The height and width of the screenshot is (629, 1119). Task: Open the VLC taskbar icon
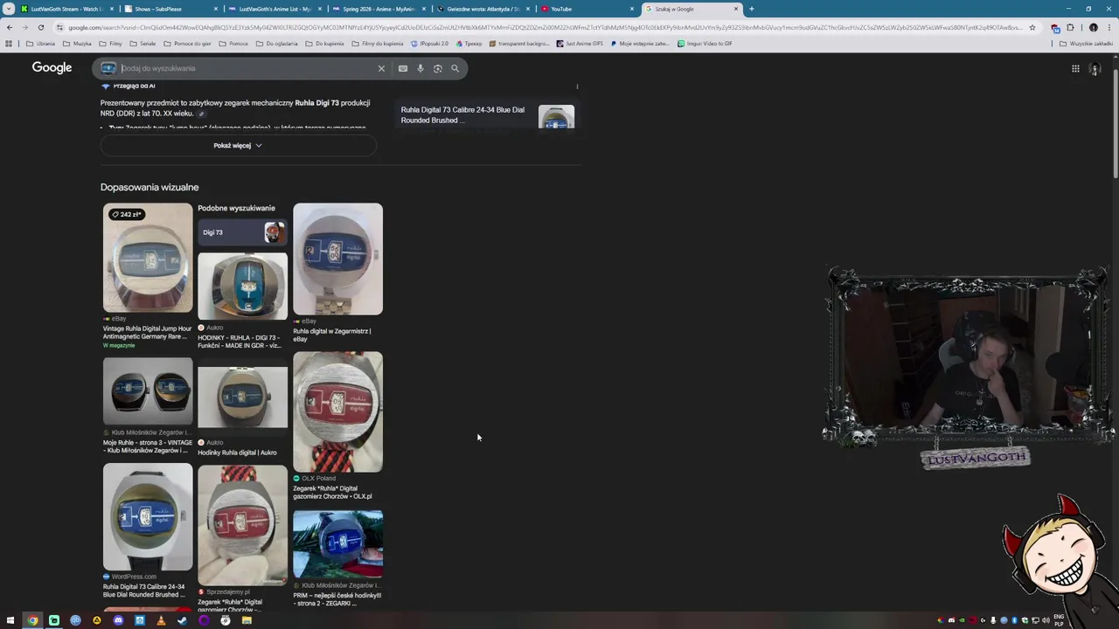pos(161,620)
